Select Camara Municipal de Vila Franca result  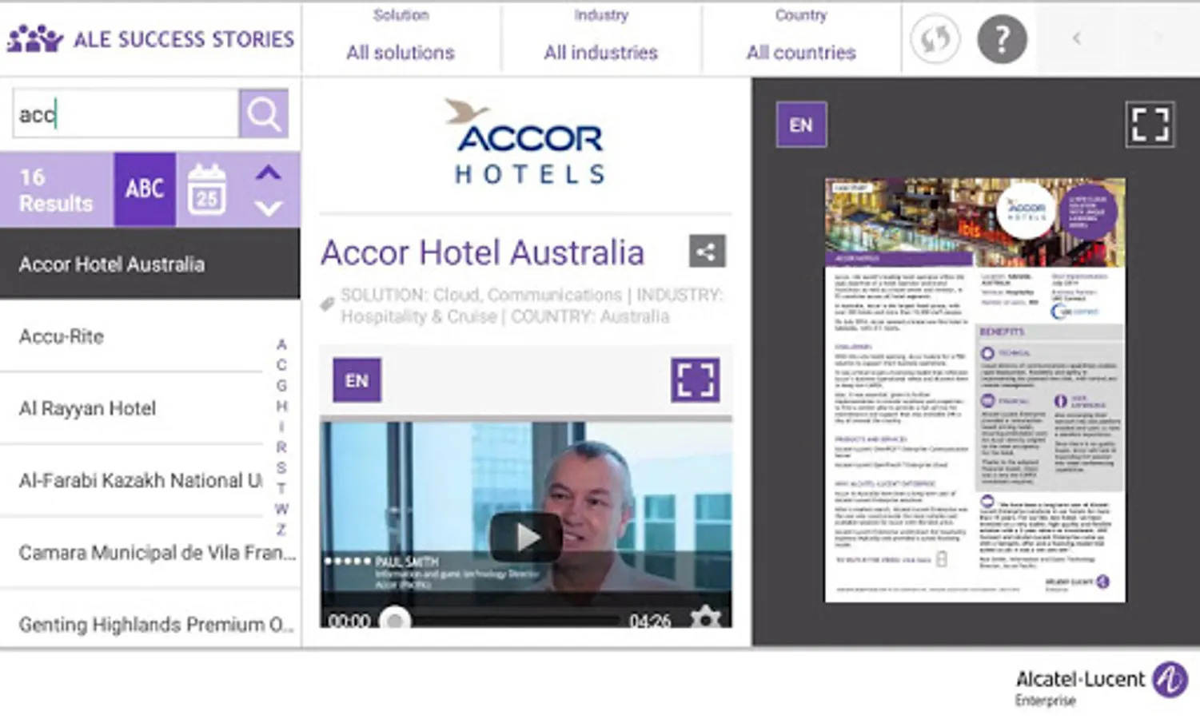click(x=150, y=552)
